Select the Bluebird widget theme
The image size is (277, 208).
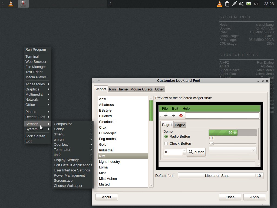tap(123, 116)
